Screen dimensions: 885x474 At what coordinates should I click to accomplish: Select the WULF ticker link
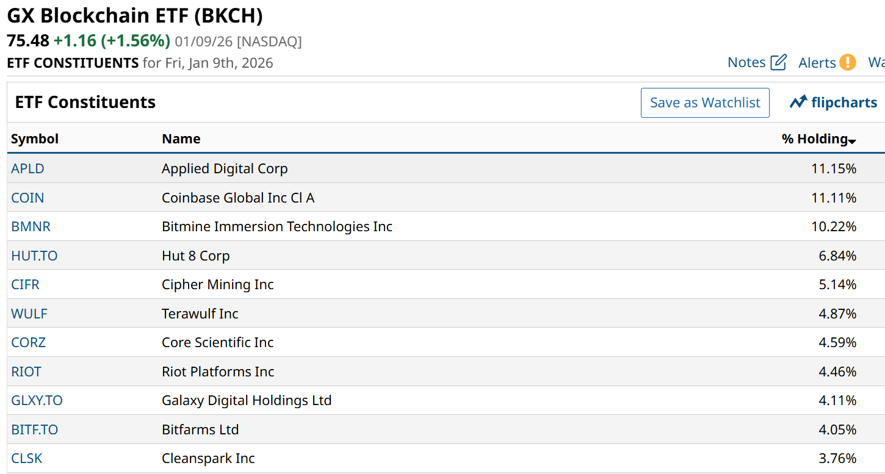click(x=29, y=314)
